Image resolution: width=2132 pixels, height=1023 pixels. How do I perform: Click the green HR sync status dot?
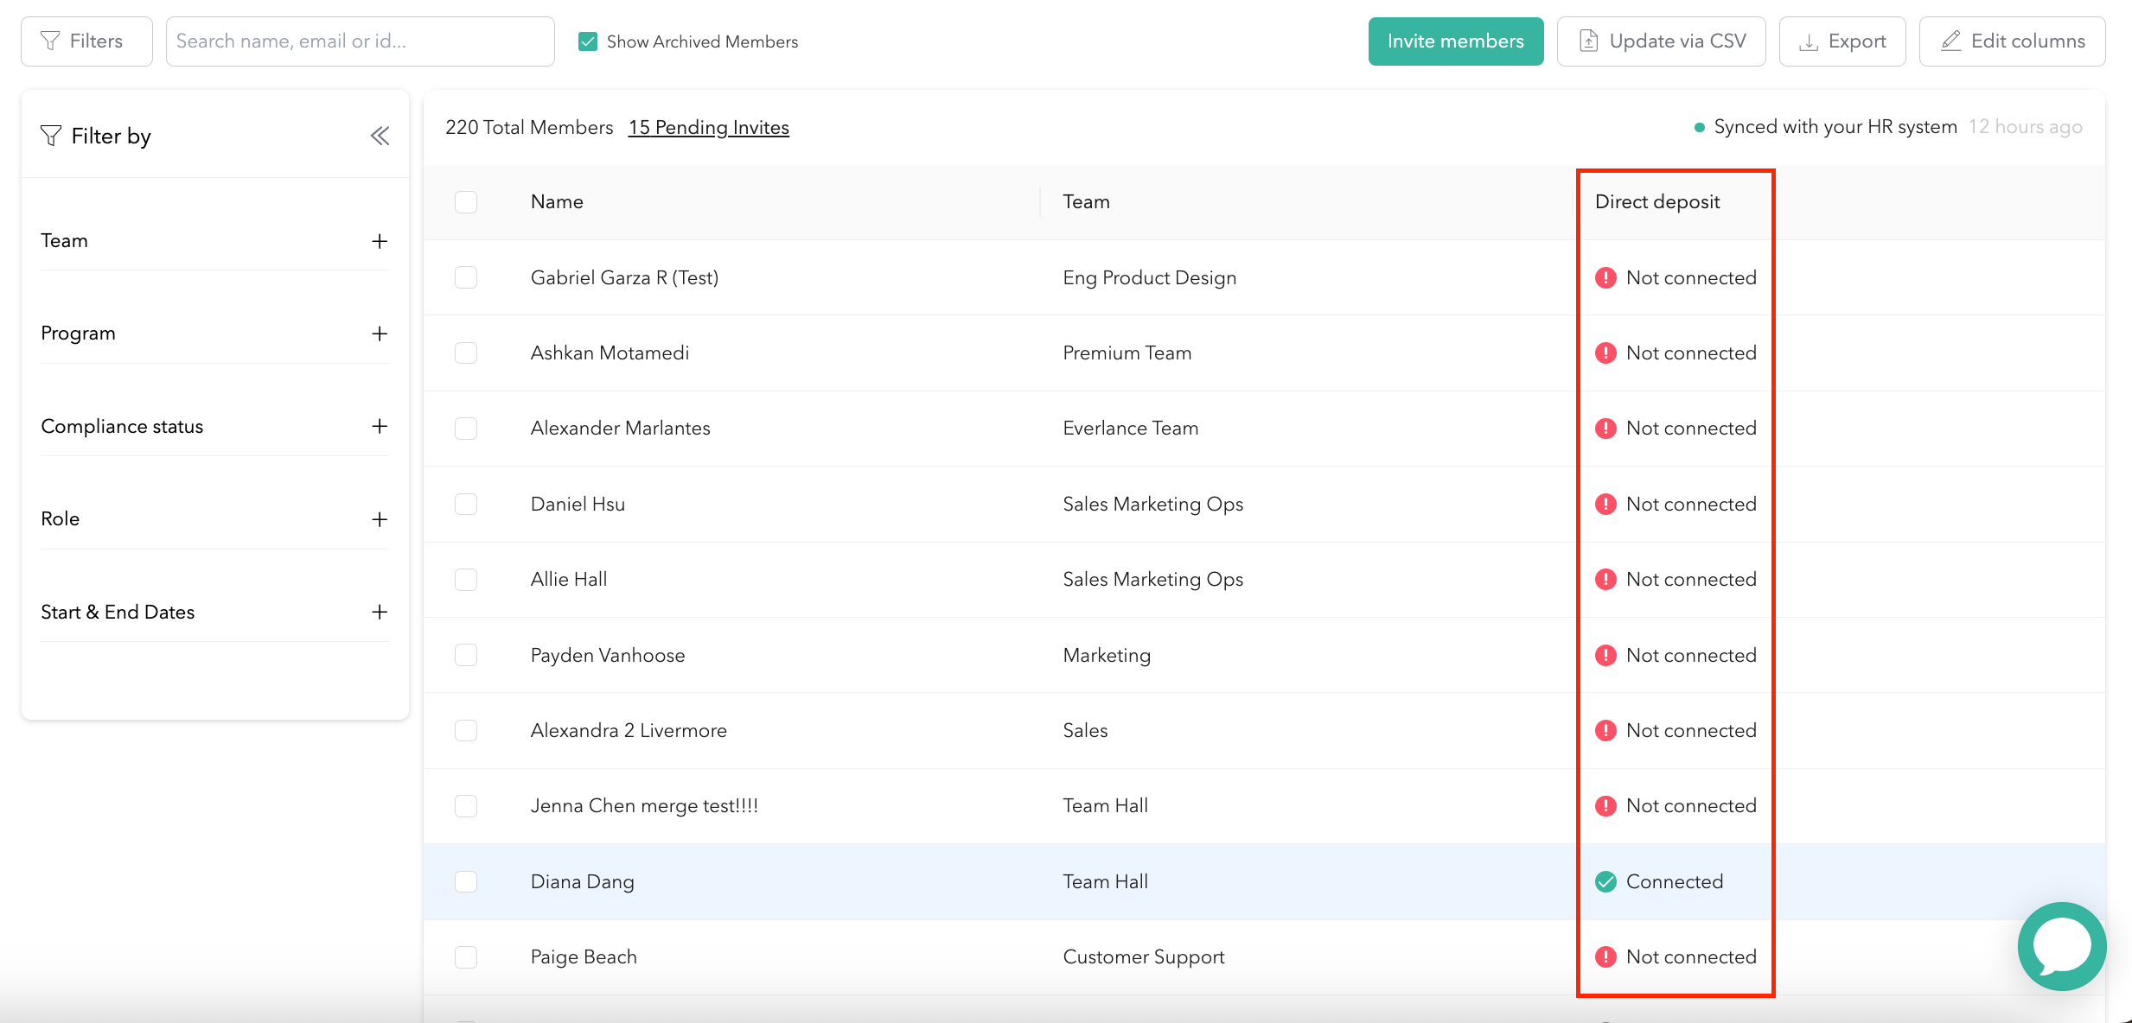1699,127
